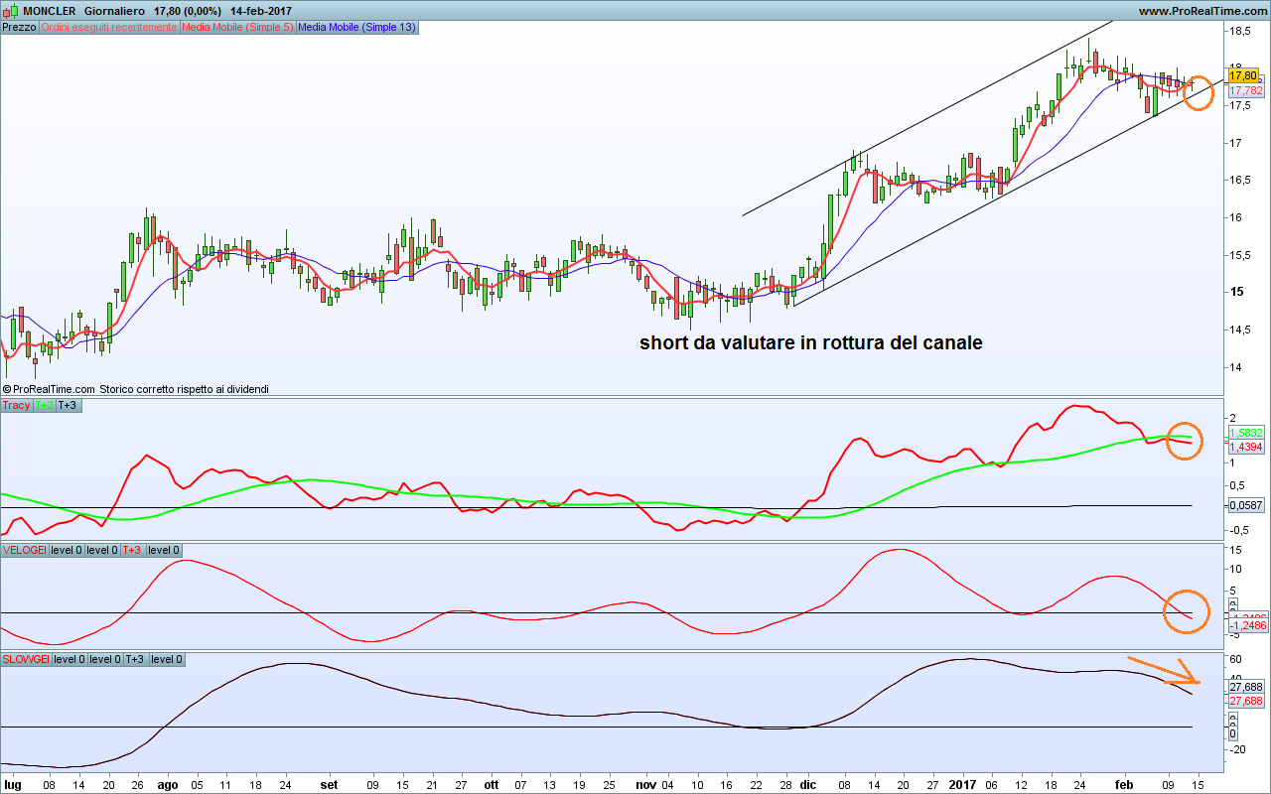Select the green 1,5832 value tag
Image resolution: width=1271 pixels, height=794 pixels.
point(1246,434)
